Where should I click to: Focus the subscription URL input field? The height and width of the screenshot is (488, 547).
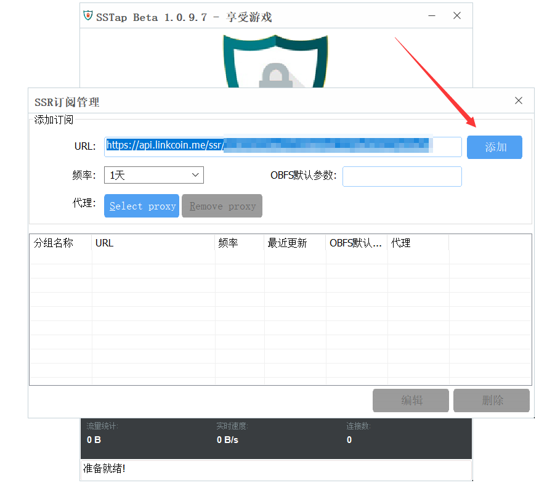283,147
